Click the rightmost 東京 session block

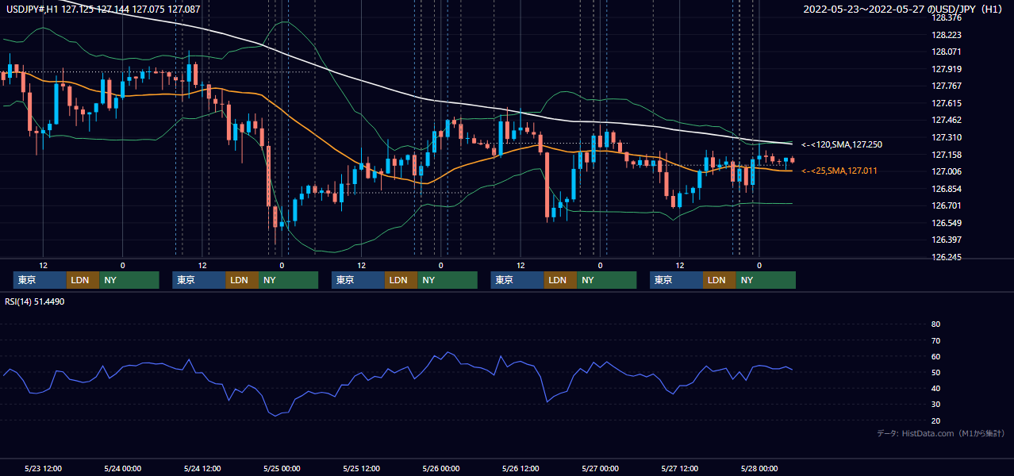[676, 280]
